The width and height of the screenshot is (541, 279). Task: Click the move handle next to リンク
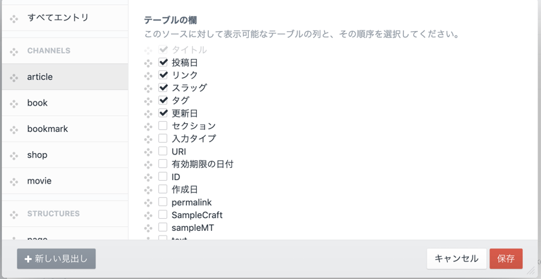(149, 76)
